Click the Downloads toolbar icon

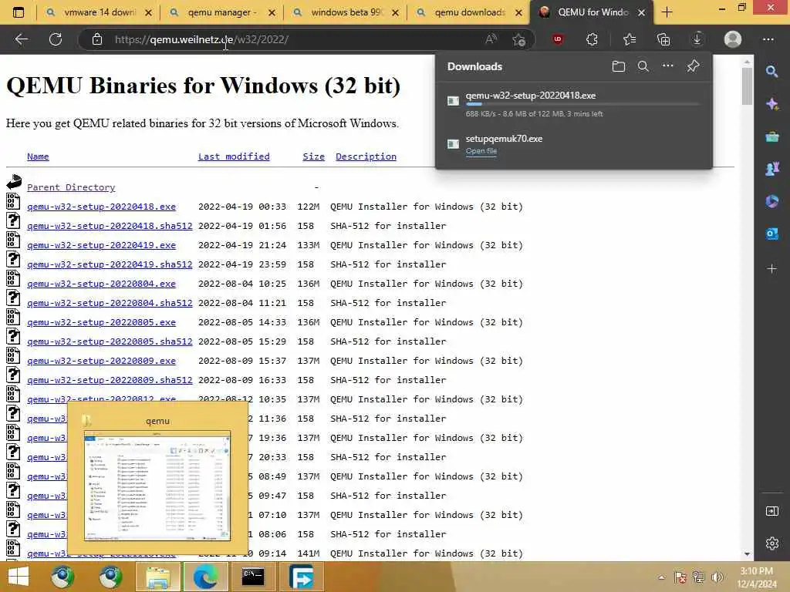pyautogui.click(x=697, y=39)
